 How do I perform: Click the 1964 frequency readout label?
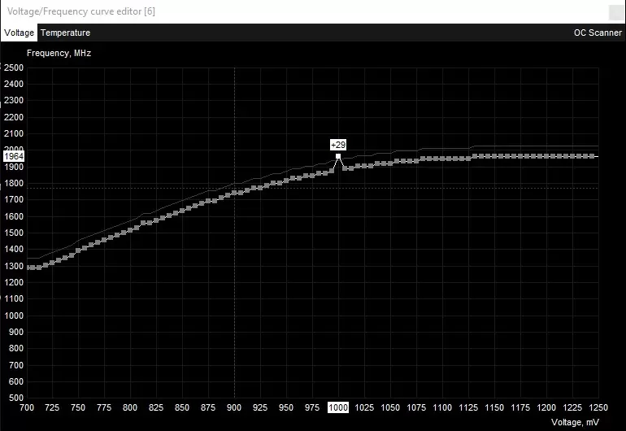pos(14,155)
